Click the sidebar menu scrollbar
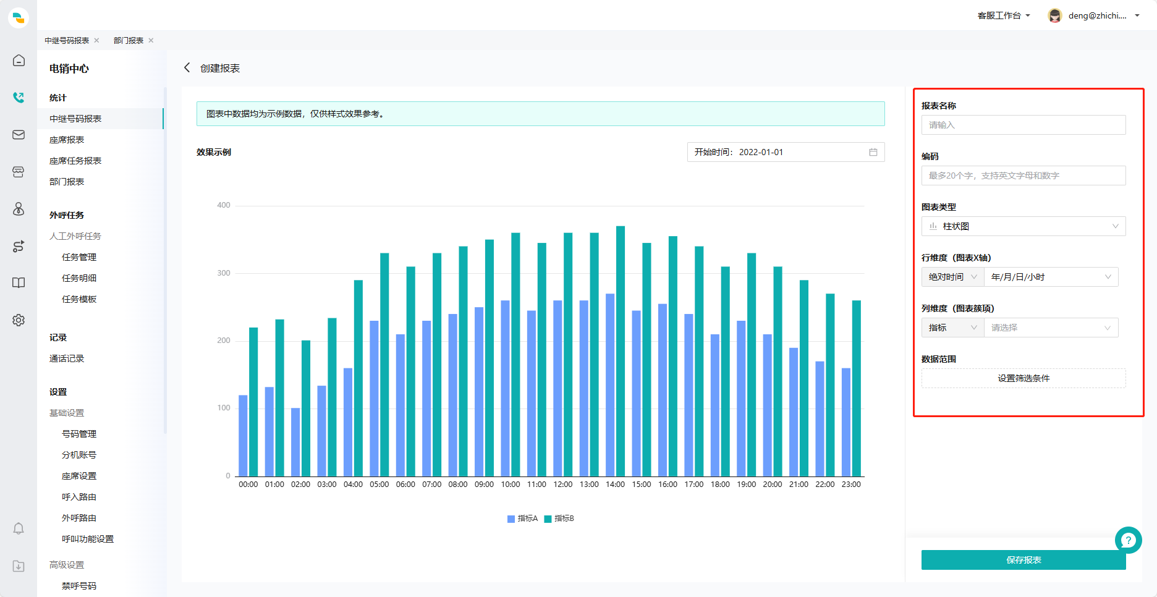 click(x=165, y=260)
